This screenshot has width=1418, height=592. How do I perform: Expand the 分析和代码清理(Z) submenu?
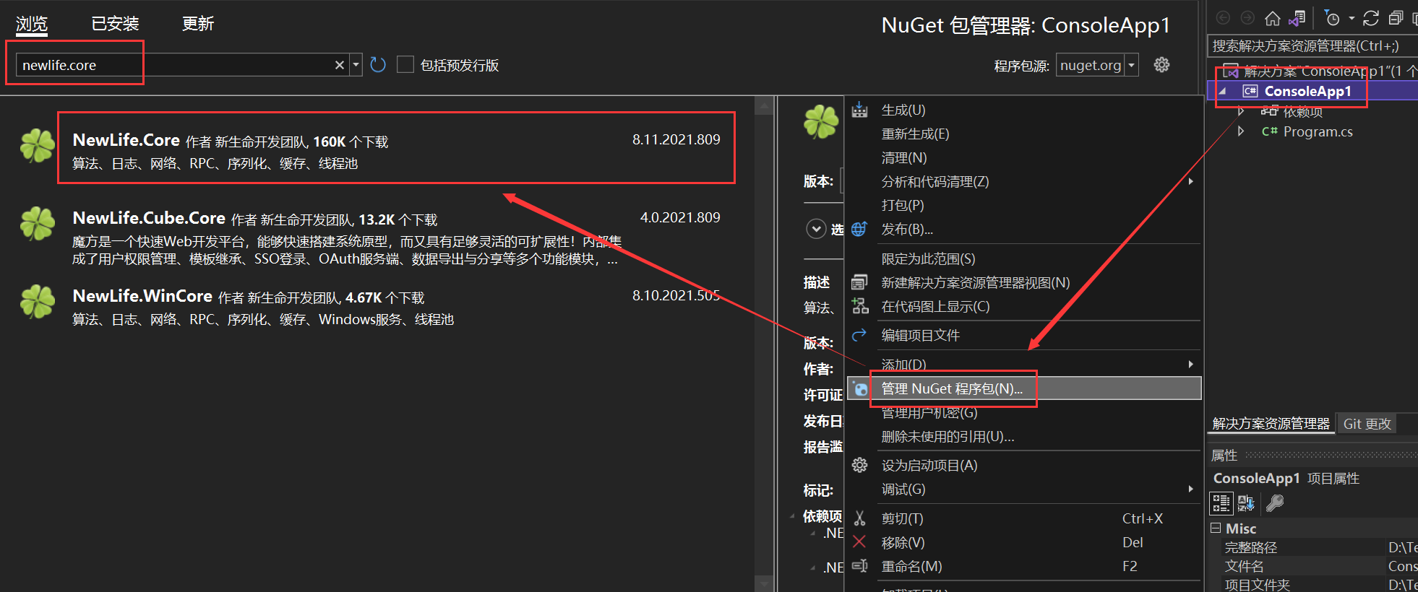point(1191,181)
